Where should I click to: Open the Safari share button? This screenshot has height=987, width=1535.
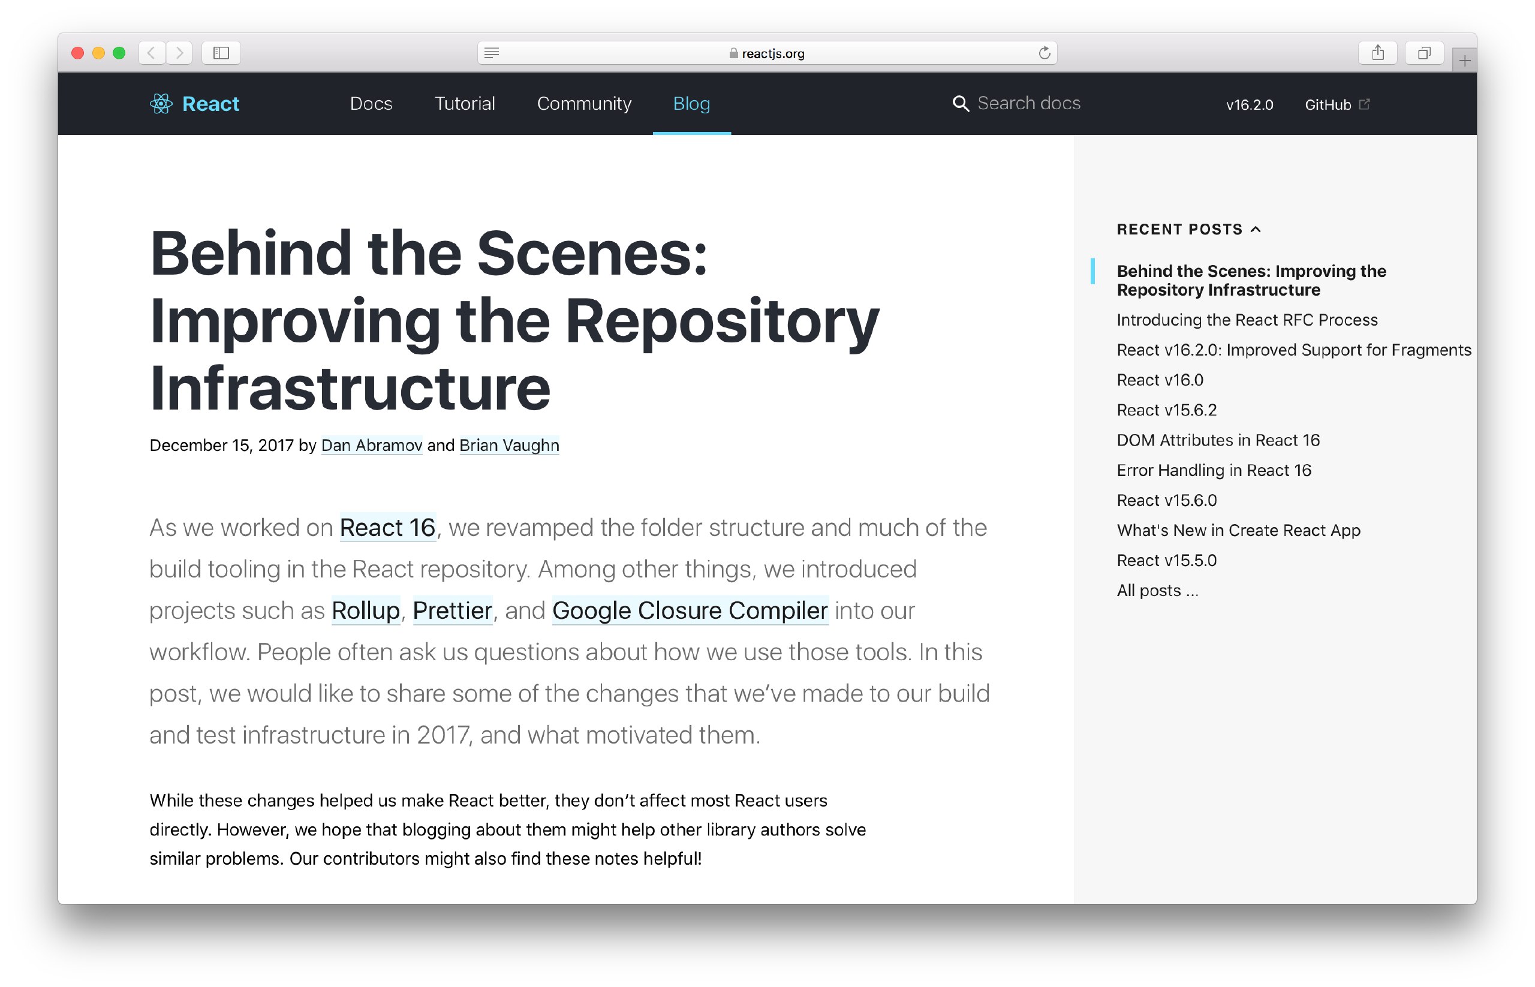(x=1377, y=53)
